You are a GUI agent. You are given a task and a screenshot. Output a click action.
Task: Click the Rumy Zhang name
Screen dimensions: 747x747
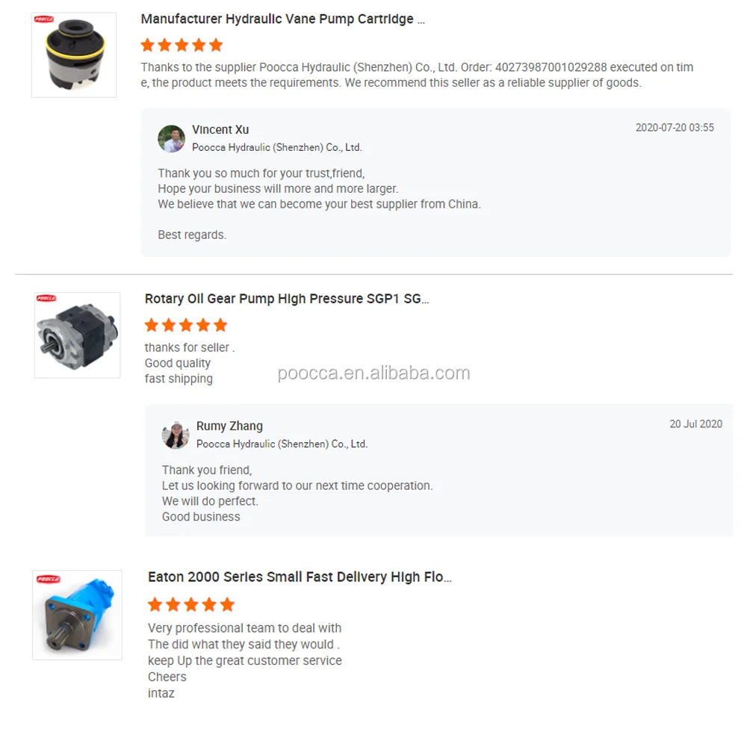229,426
